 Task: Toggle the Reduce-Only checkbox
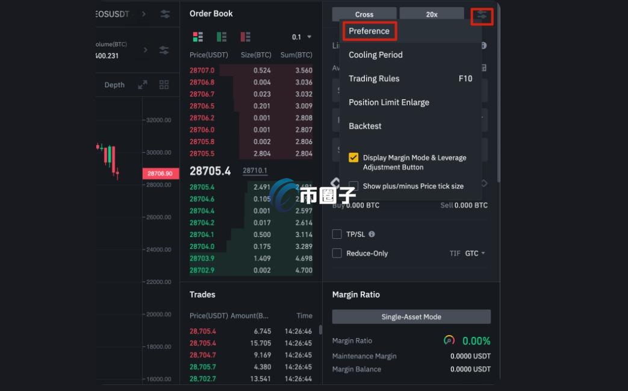point(337,253)
